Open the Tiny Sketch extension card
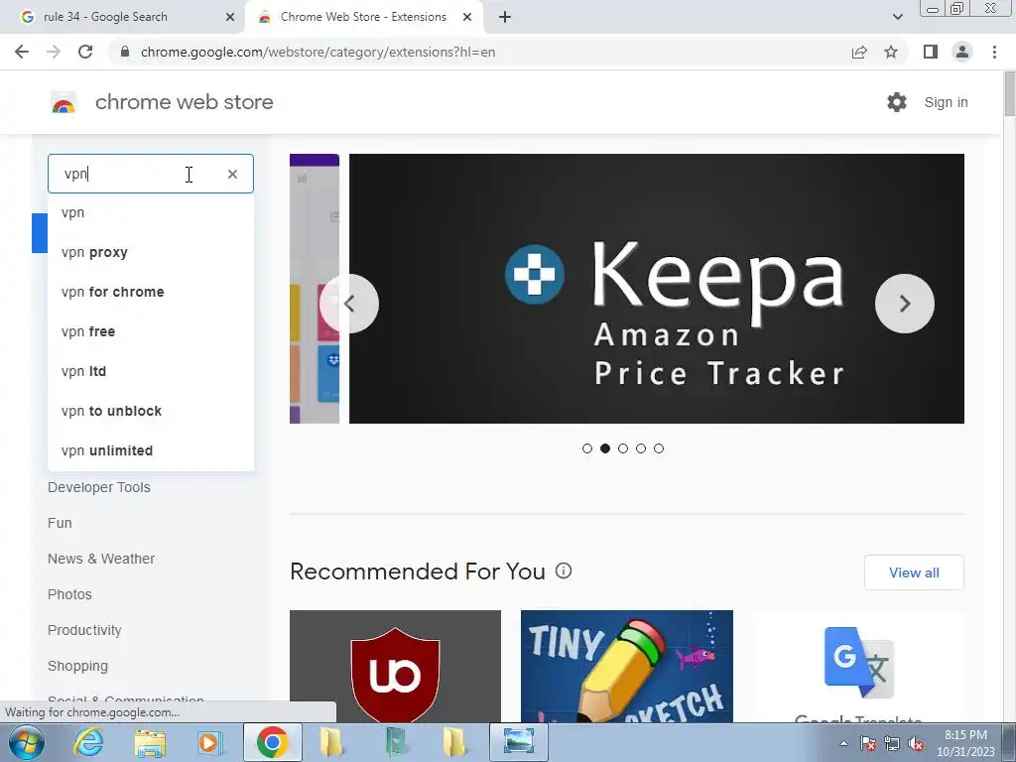This screenshot has height=762, width=1016. [x=627, y=666]
